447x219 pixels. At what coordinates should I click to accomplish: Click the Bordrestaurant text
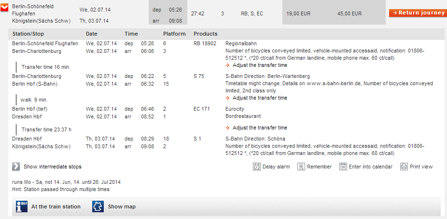(x=243, y=116)
